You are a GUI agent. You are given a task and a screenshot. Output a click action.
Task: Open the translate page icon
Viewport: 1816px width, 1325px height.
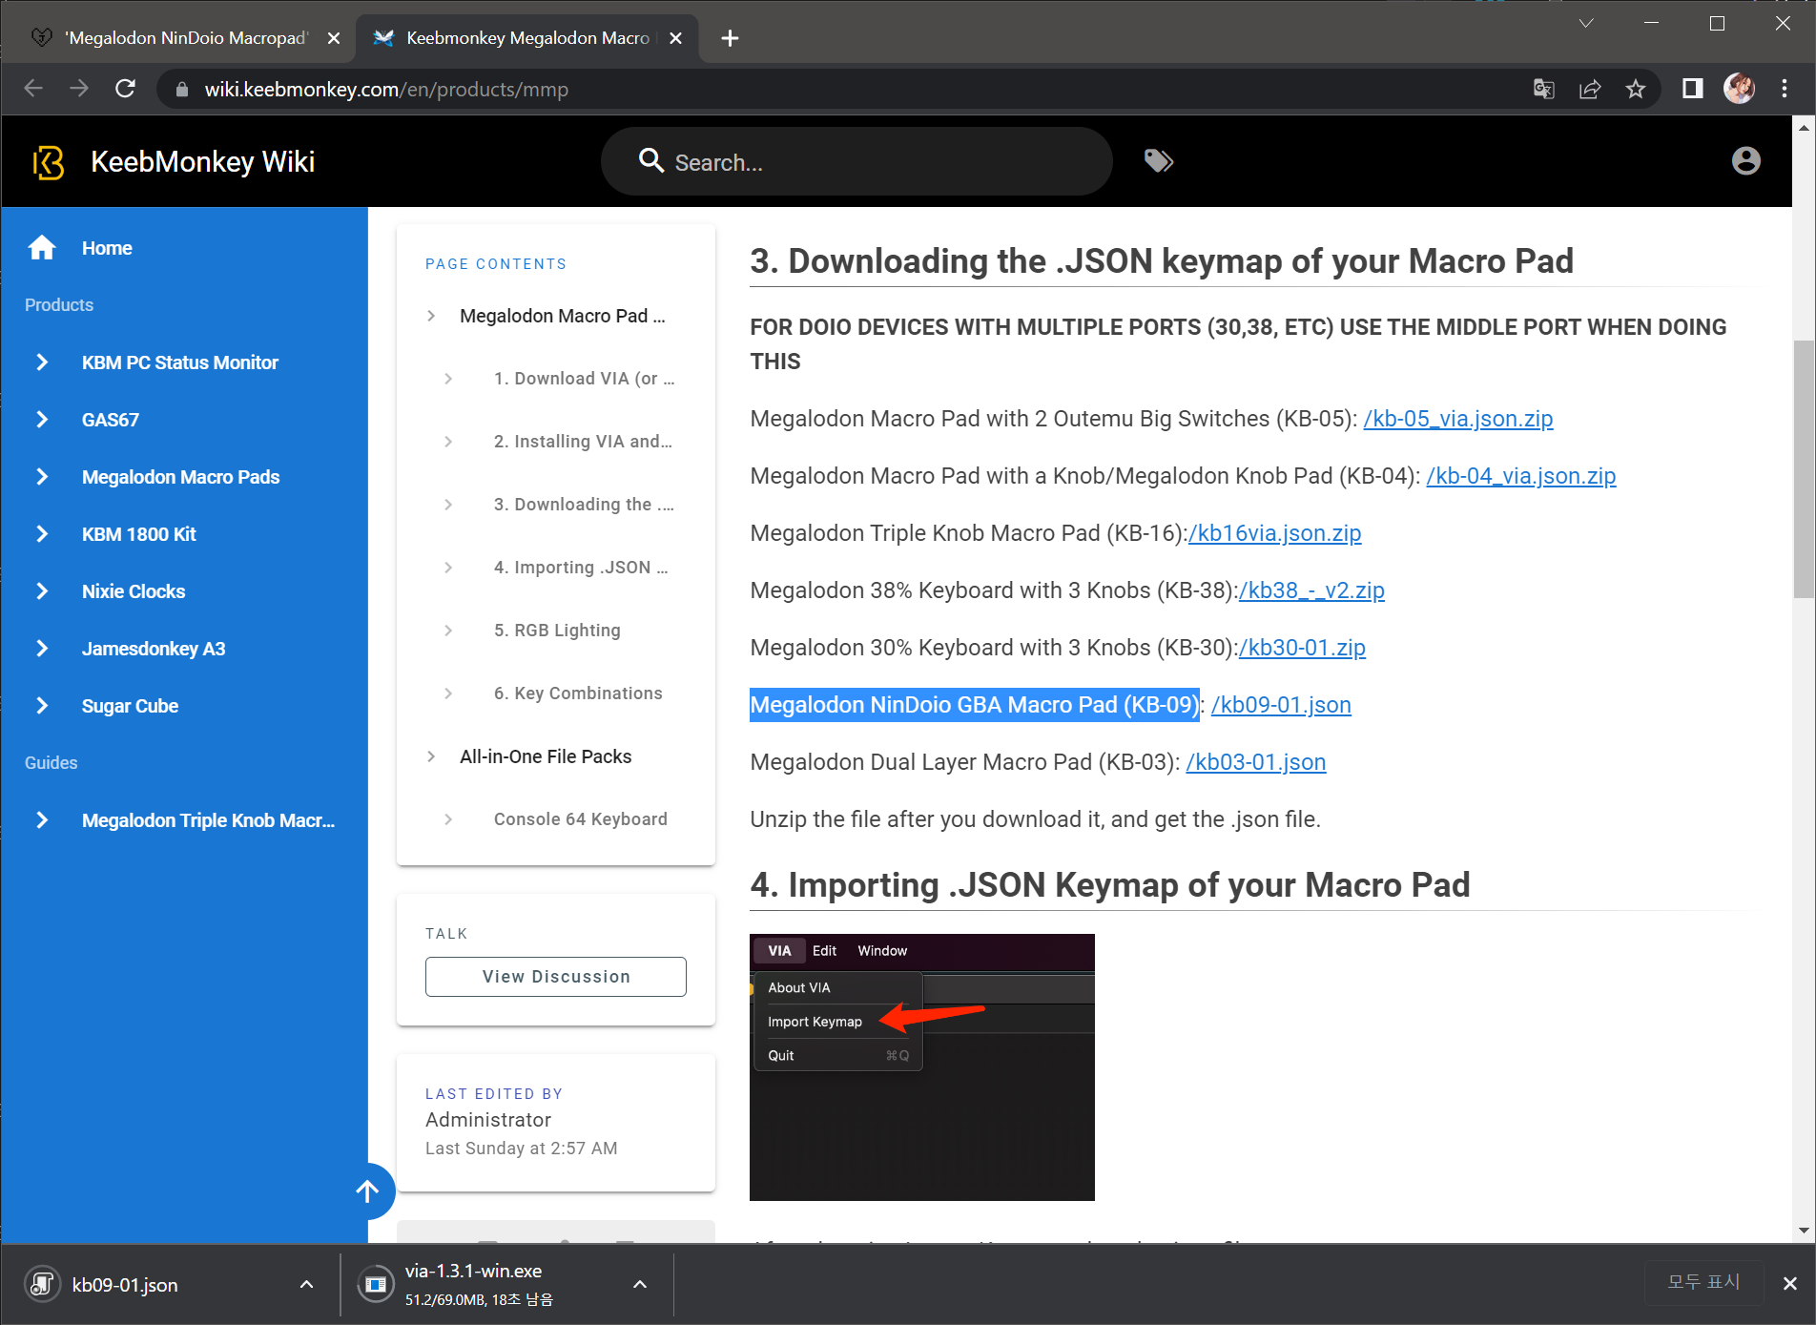(x=1543, y=89)
